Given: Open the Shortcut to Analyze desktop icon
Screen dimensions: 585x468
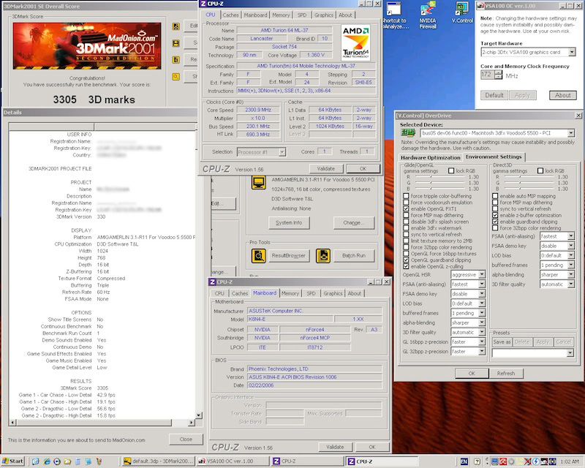Looking at the screenshot, I should [395, 15].
